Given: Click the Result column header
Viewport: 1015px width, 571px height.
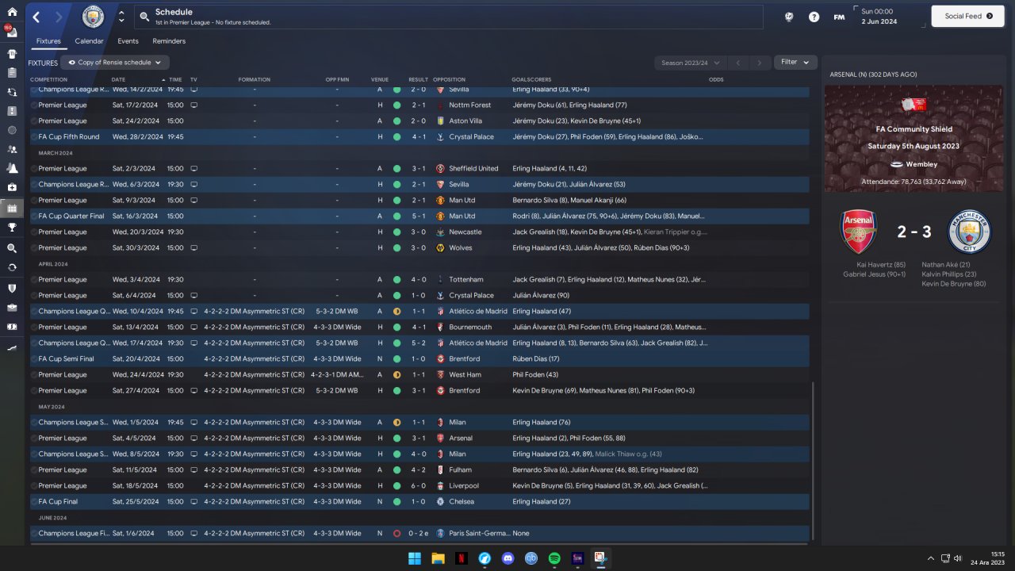Looking at the screenshot, I should [418, 79].
